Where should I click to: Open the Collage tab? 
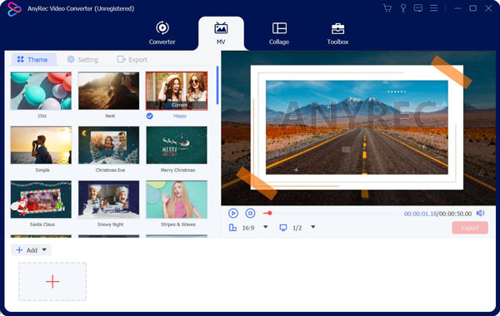click(279, 33)
